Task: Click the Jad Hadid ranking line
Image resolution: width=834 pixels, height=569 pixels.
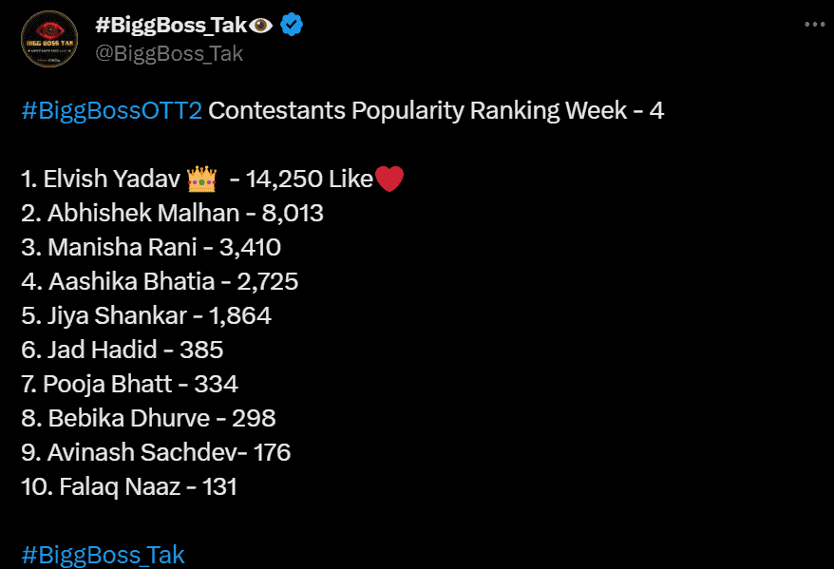Action: 122,351
